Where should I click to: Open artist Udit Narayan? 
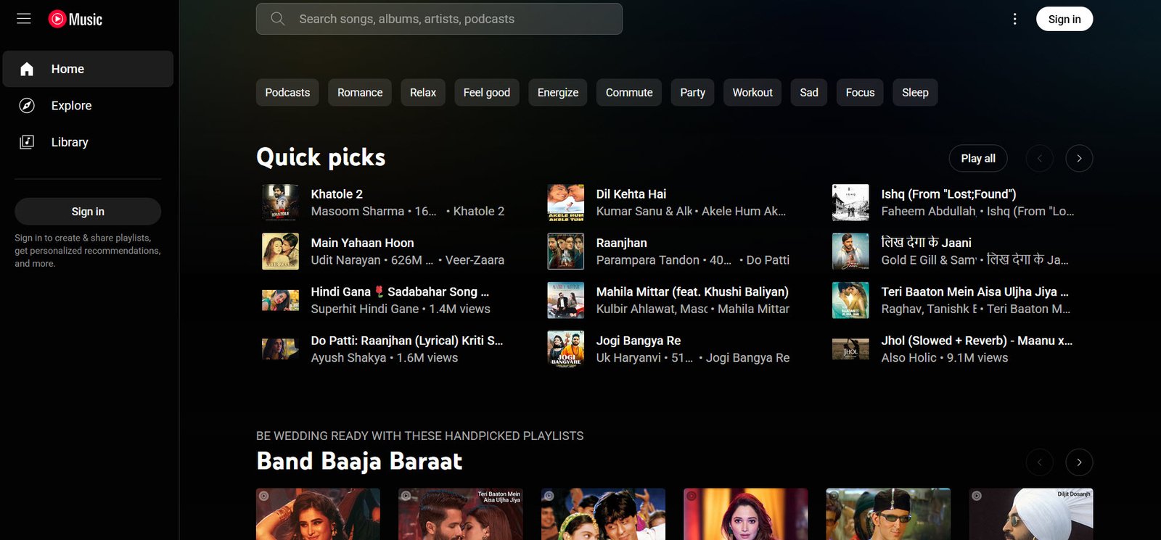346,260
